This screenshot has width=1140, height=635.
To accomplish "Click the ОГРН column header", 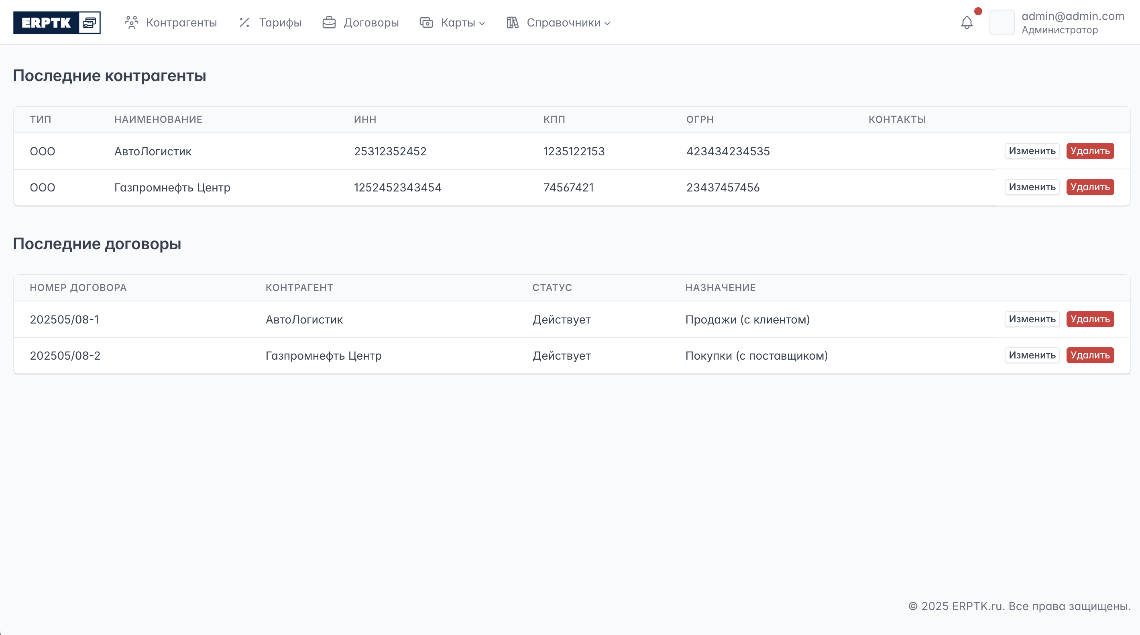I will 700,120.
